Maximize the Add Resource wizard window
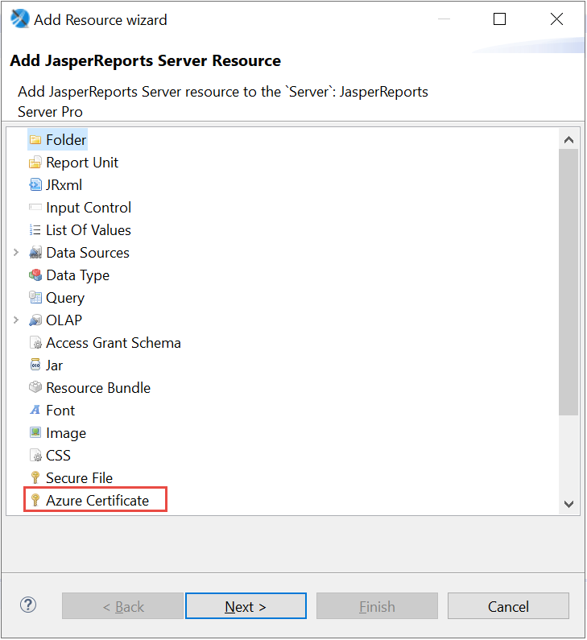Image resolution: width=587 pixels, height=640 pixels. [x=500, y=19]
